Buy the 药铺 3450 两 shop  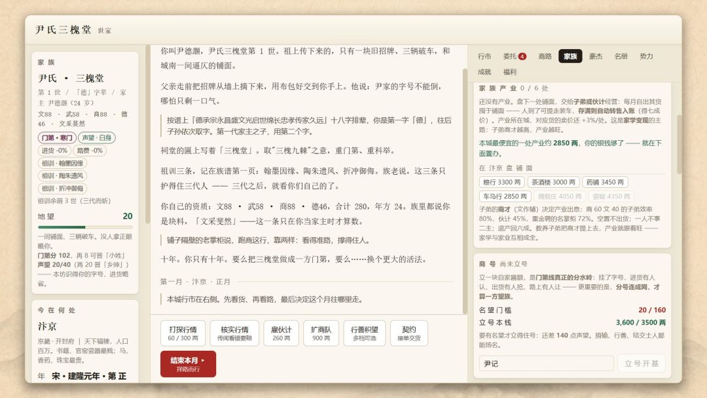click(x=605, y=182)
